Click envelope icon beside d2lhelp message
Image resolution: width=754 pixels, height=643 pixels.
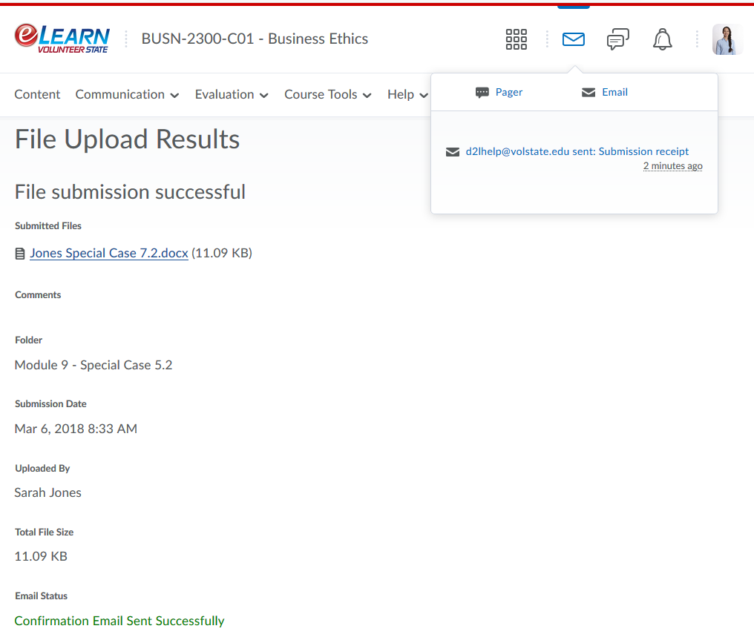[x=453, y=152]
